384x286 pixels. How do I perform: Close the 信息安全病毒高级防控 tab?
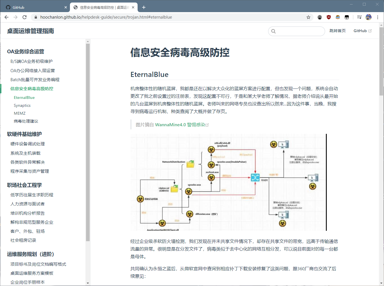(x=133, y=7)
